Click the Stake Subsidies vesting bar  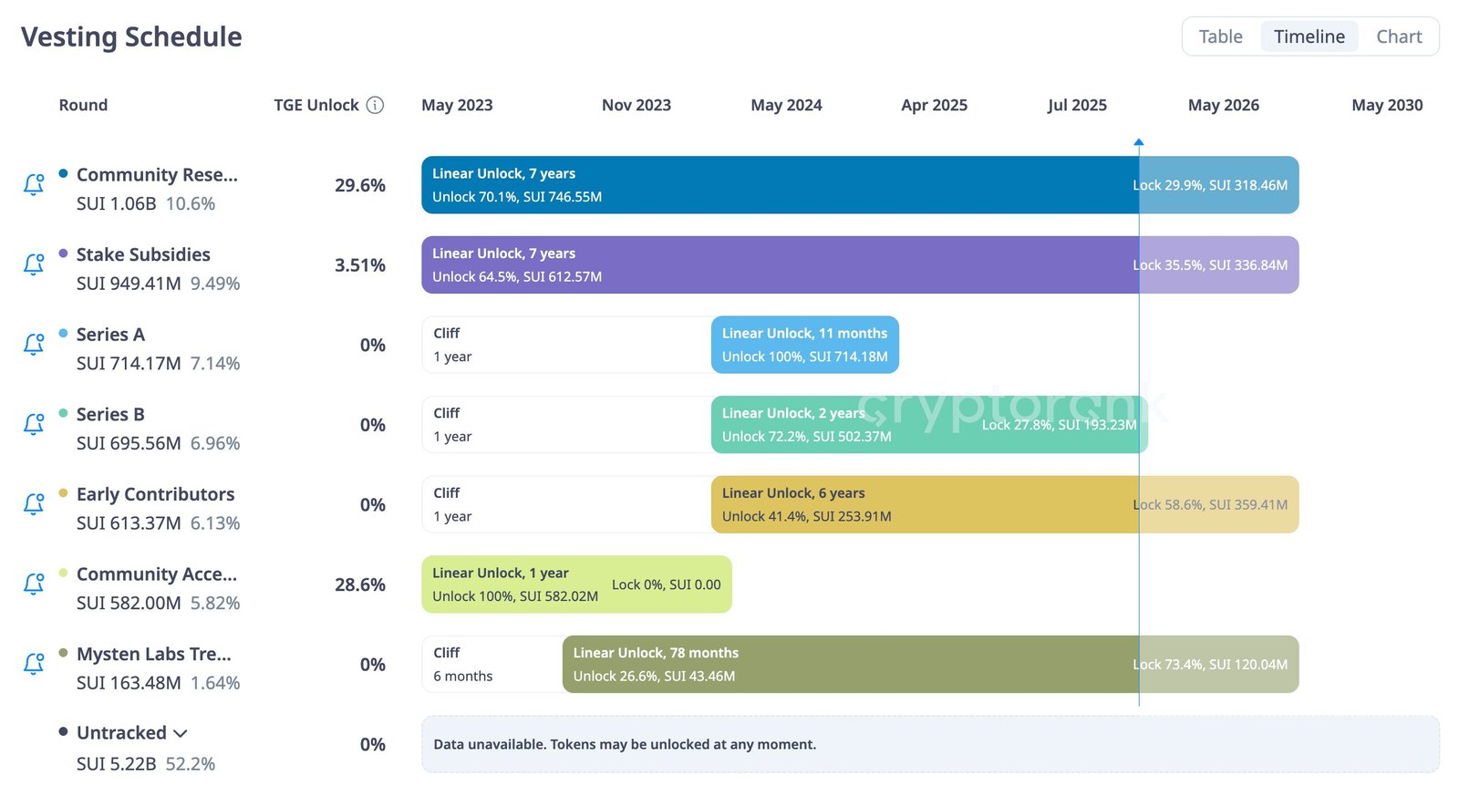click(x=775, y=264)
